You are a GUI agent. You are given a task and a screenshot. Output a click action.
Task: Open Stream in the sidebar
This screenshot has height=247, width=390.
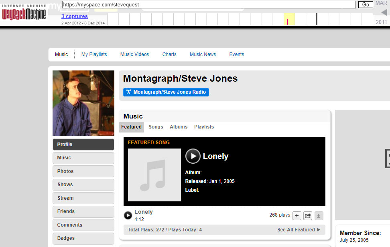pyautogui.click(x=83, y=198)
